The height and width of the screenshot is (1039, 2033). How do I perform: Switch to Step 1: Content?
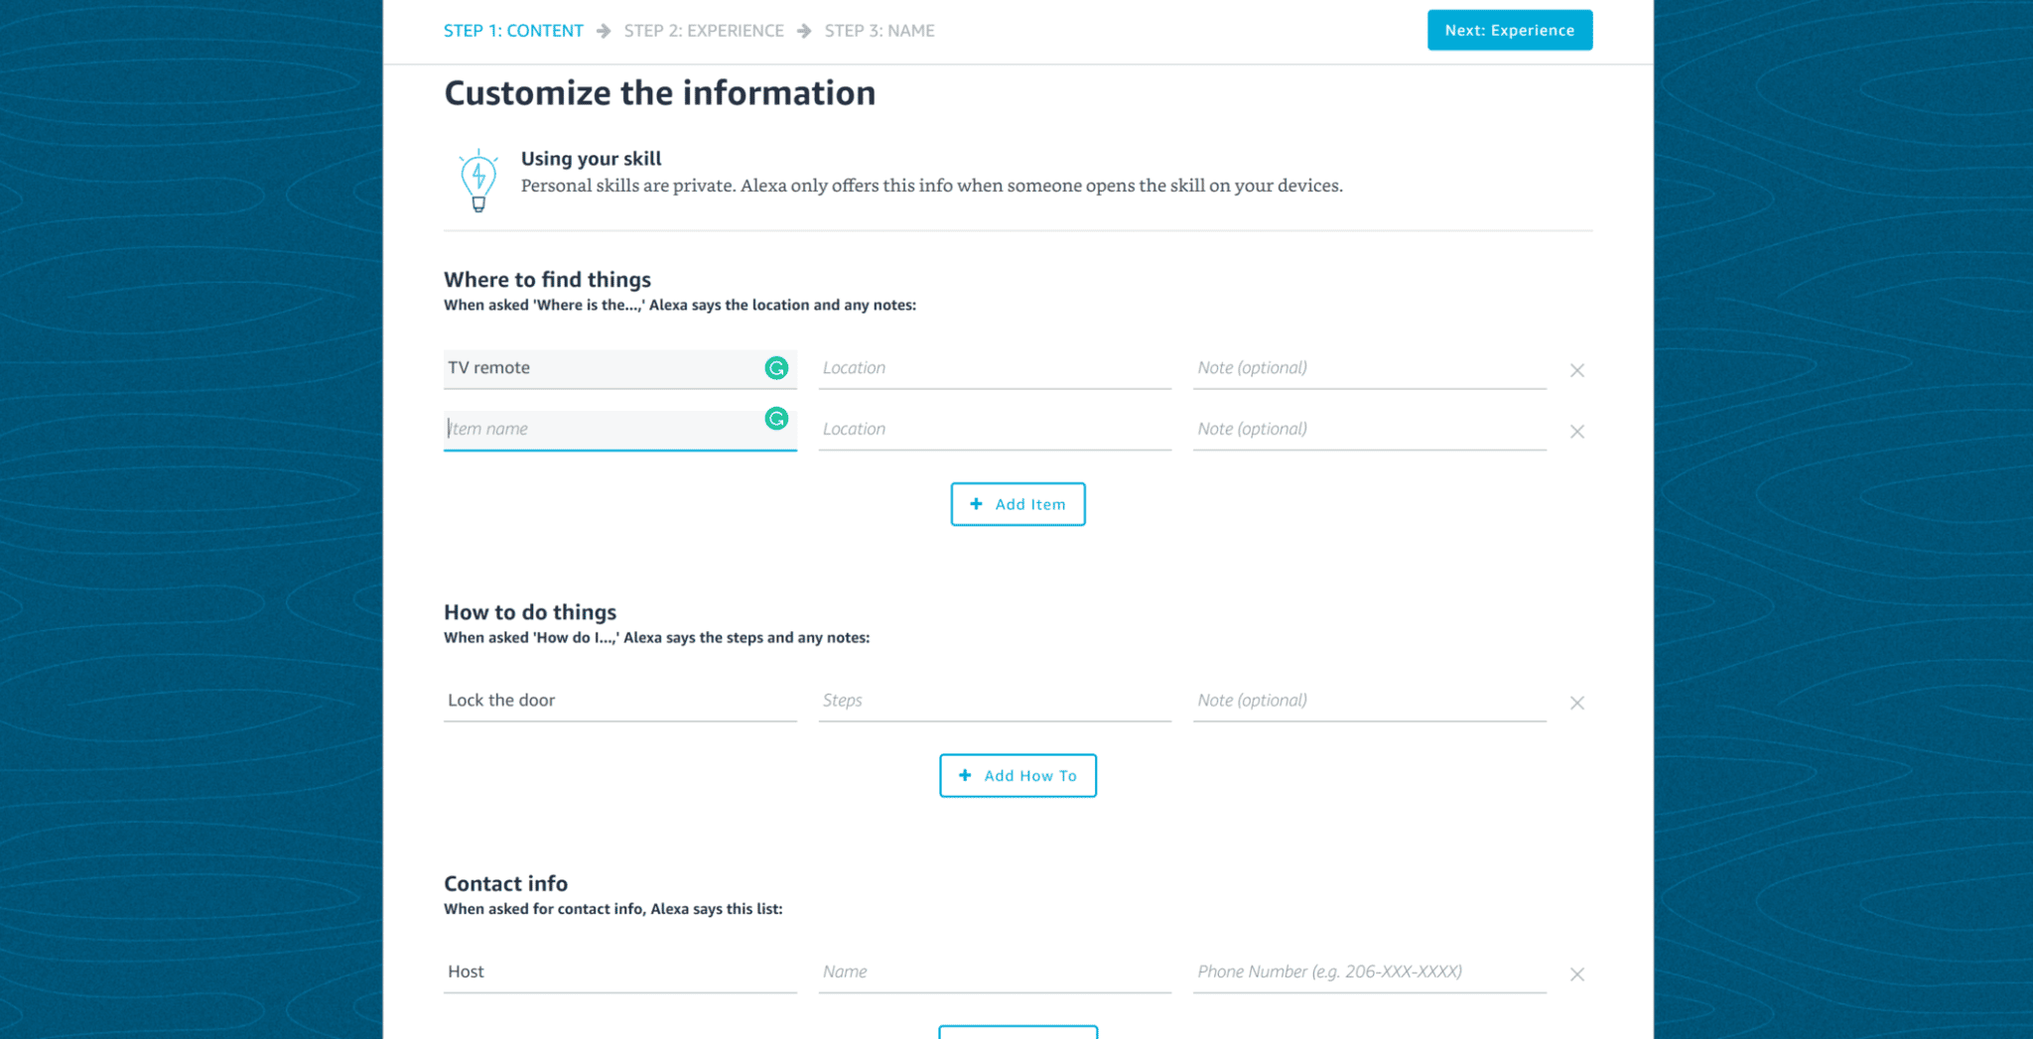coord(513,31)
